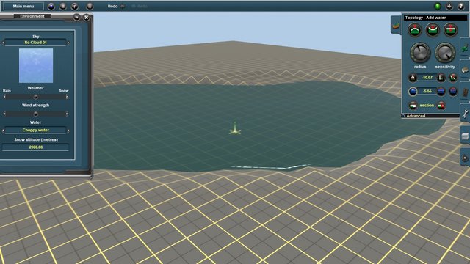Click the radius dial
Viewport: 470px width, 264px height.
420,53
